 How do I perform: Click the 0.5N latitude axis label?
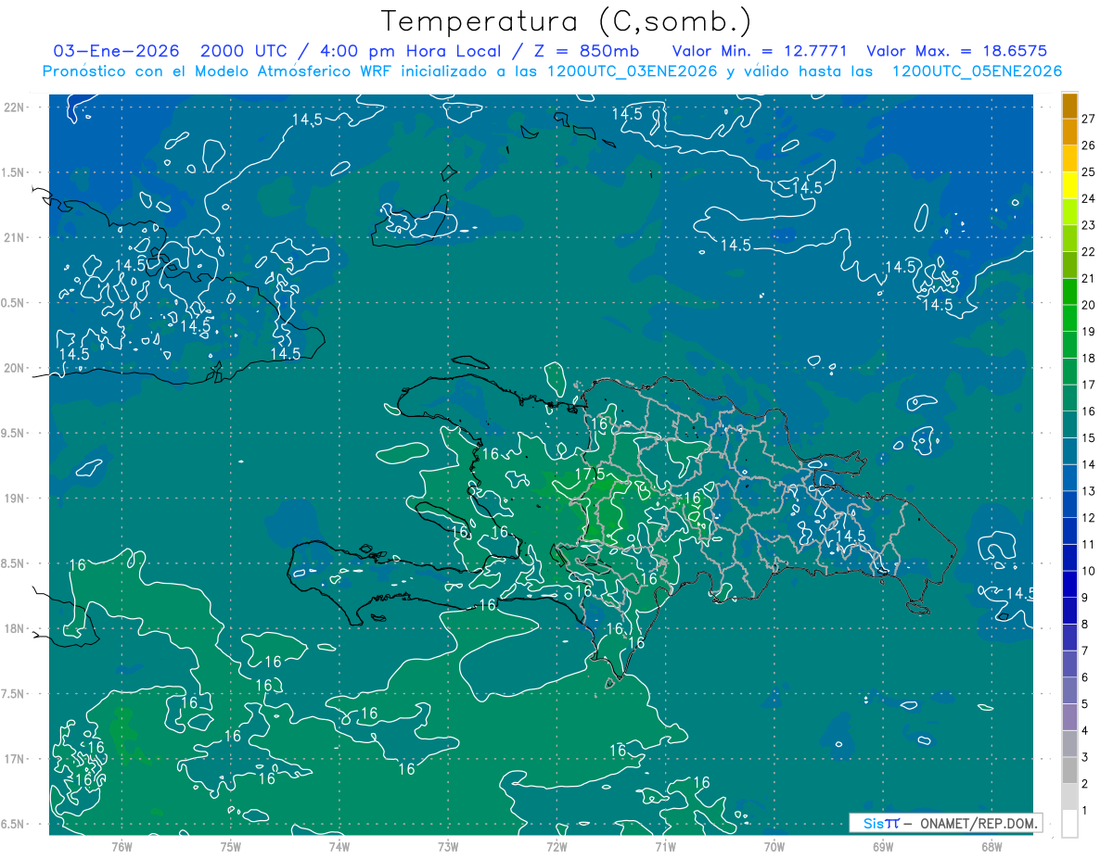pos(13,303)
